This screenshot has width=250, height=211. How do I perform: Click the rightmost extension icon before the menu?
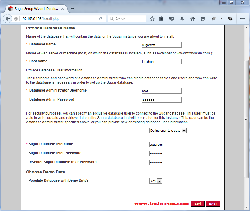tap(230, 19)
